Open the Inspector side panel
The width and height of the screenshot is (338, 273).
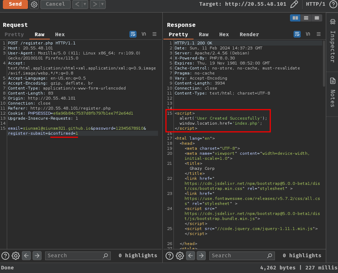pyautogui.click(x=333, y=41)
